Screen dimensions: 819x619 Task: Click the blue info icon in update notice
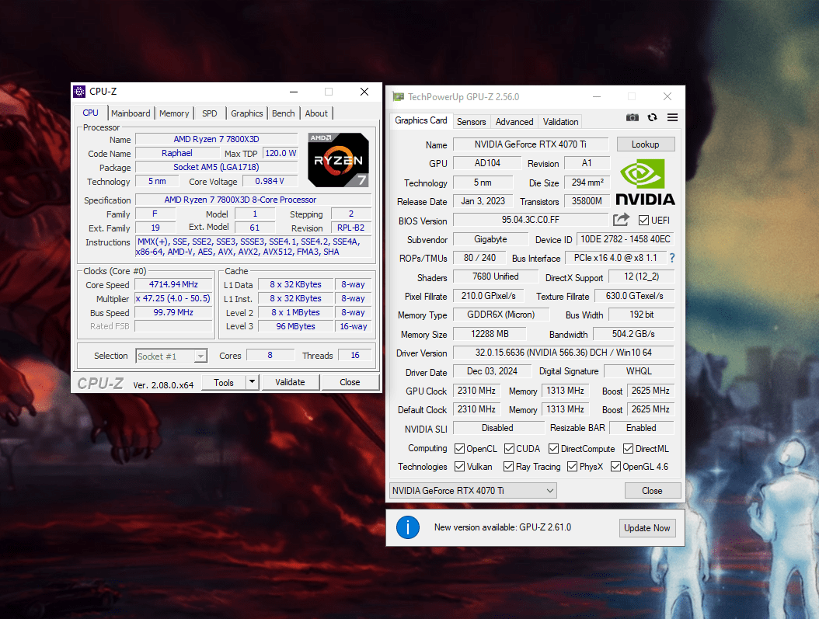point(408,527)
